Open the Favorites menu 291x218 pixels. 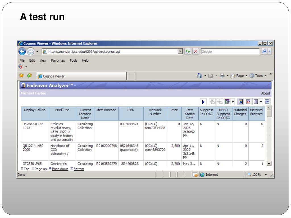click(x=58, y=60)
